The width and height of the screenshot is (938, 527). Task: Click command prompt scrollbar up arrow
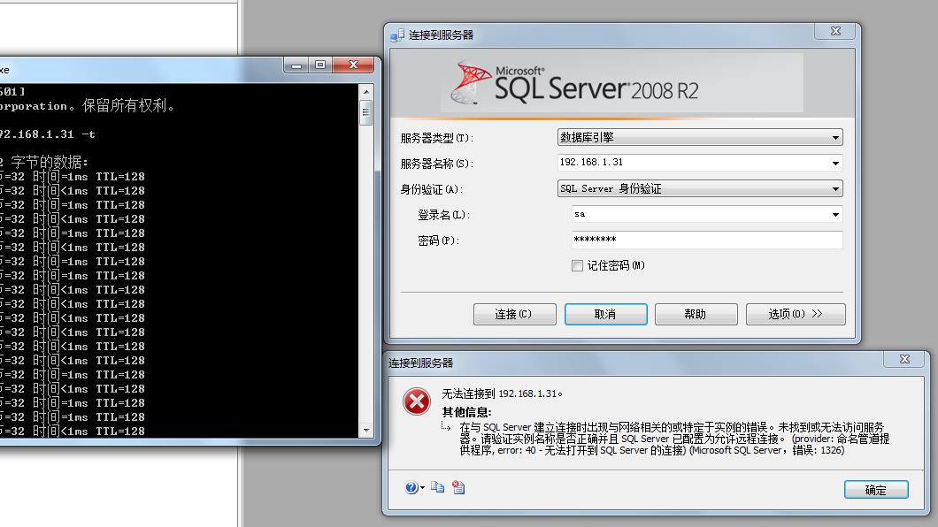[x=366, y=92]
